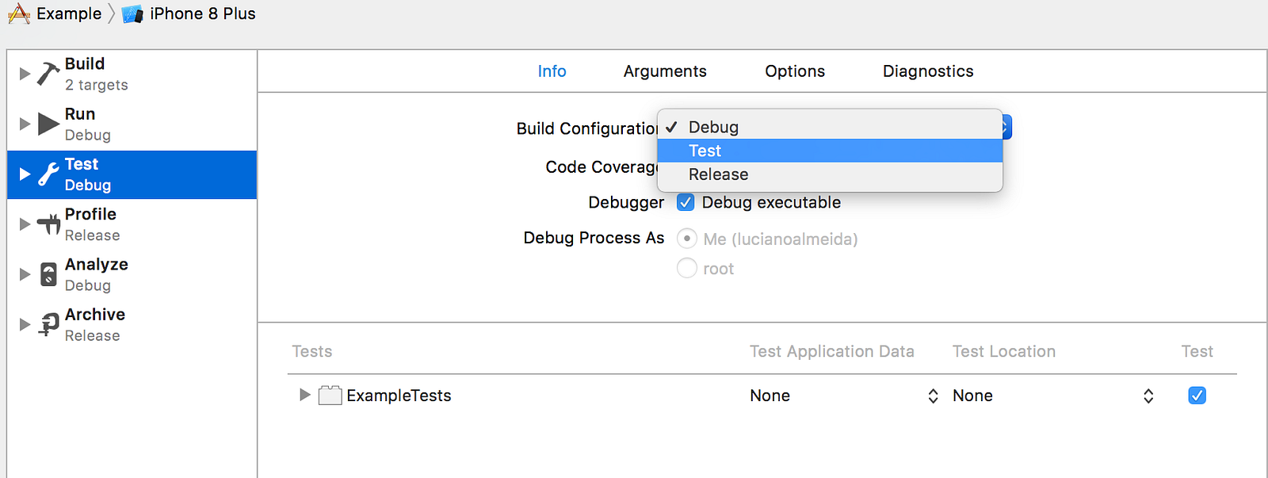This screenshot has width=1268, height=478.
Task: Select the root radio button
Action: (x=687, y=269)
